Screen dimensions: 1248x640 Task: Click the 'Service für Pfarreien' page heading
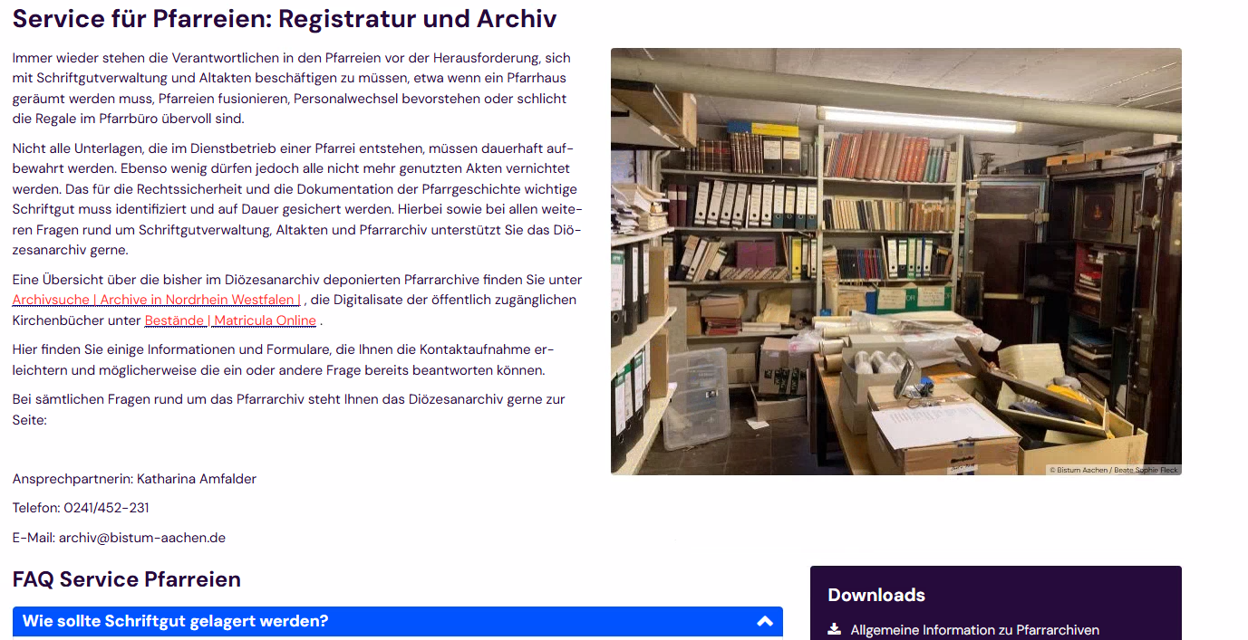coord(285,18)
